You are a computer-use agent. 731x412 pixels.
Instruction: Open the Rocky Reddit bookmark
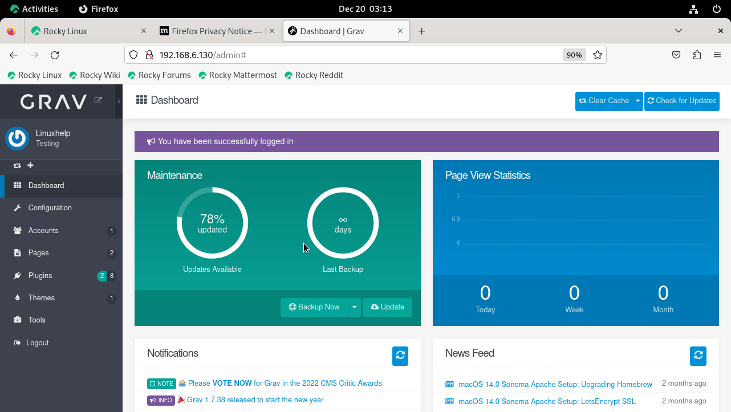coord(314,75)
